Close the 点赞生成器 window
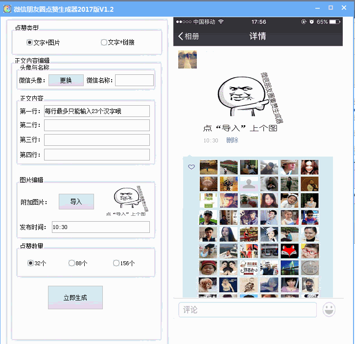Image resolution: width=355 pixels, height=344 pixels. pyautogui.click(x=344, y=8)
